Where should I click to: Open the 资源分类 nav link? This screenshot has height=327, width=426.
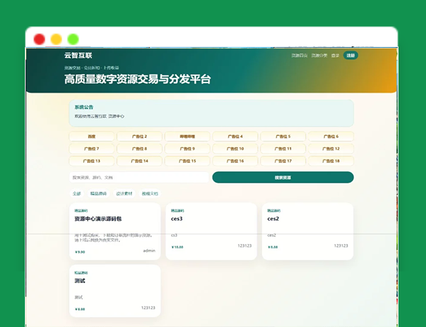(x=319, y=56)
